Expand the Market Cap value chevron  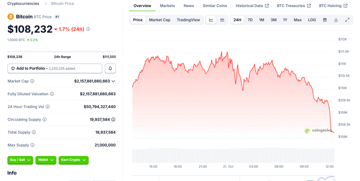113,81
